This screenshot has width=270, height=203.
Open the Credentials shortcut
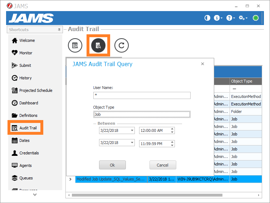(x=25, y=153)
